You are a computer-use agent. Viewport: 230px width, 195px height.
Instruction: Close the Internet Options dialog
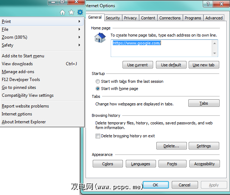221,4
